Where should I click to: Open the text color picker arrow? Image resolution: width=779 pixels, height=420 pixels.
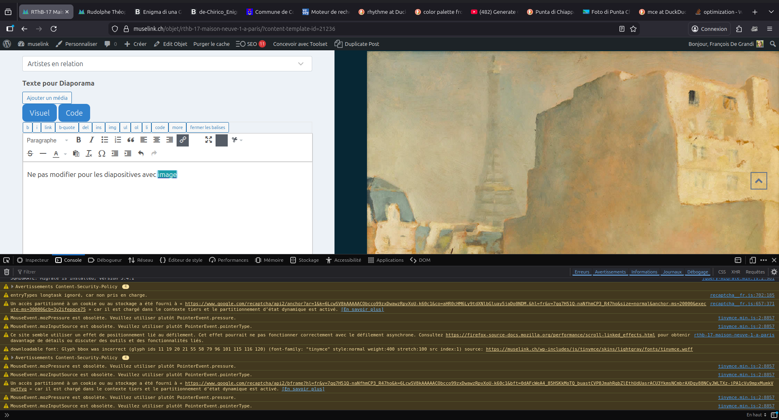pyautogui.click(x=65, y=154)
